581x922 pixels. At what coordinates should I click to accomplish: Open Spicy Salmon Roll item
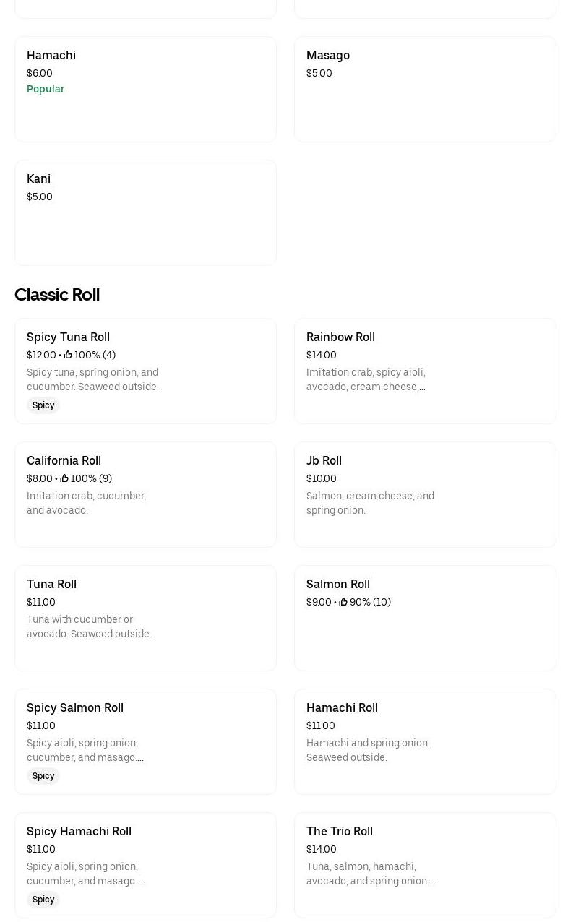(75, 708)
